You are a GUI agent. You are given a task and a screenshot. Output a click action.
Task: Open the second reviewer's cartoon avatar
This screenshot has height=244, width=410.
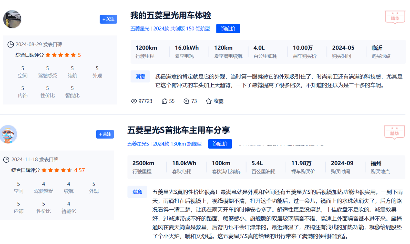pyautogui.click(x=8, y=134)
